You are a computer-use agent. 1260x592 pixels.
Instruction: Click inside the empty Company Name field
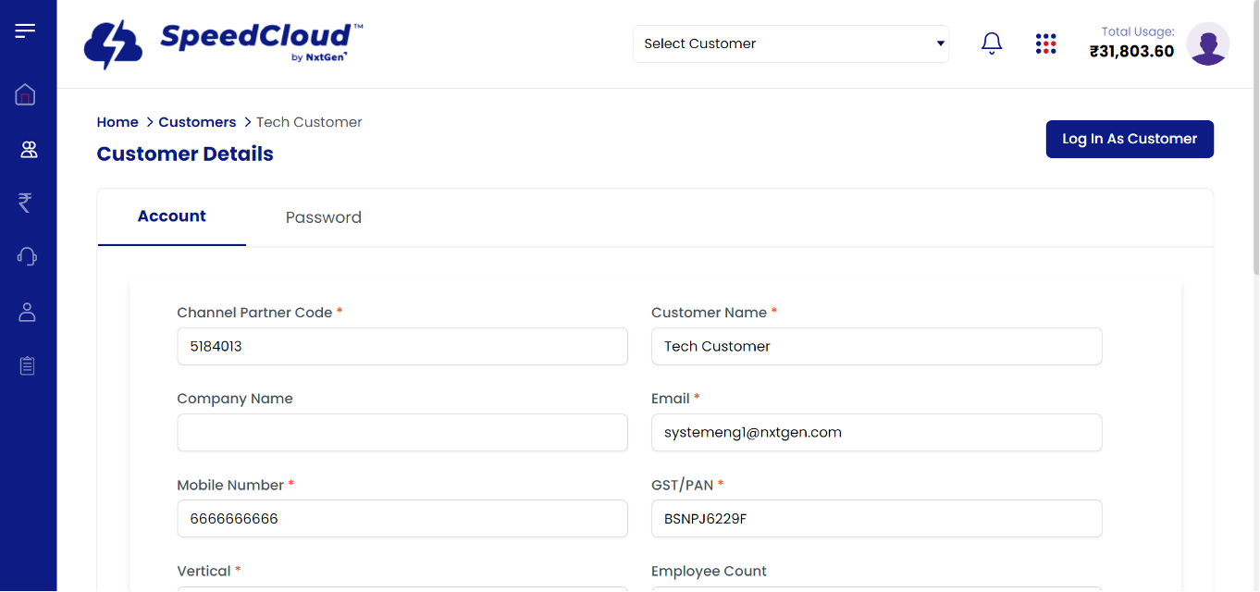401,432
